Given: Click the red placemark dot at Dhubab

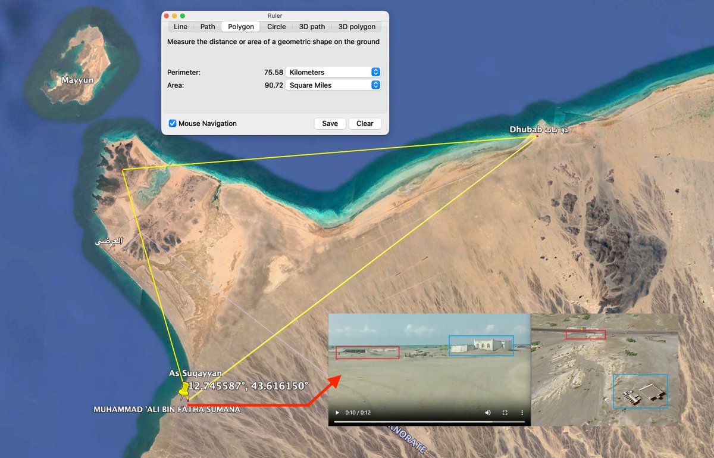Looking at the screenshot, I should (537, 136).
